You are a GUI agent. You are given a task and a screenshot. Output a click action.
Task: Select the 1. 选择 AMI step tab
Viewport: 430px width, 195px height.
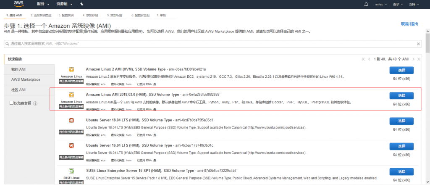[14, 16]
